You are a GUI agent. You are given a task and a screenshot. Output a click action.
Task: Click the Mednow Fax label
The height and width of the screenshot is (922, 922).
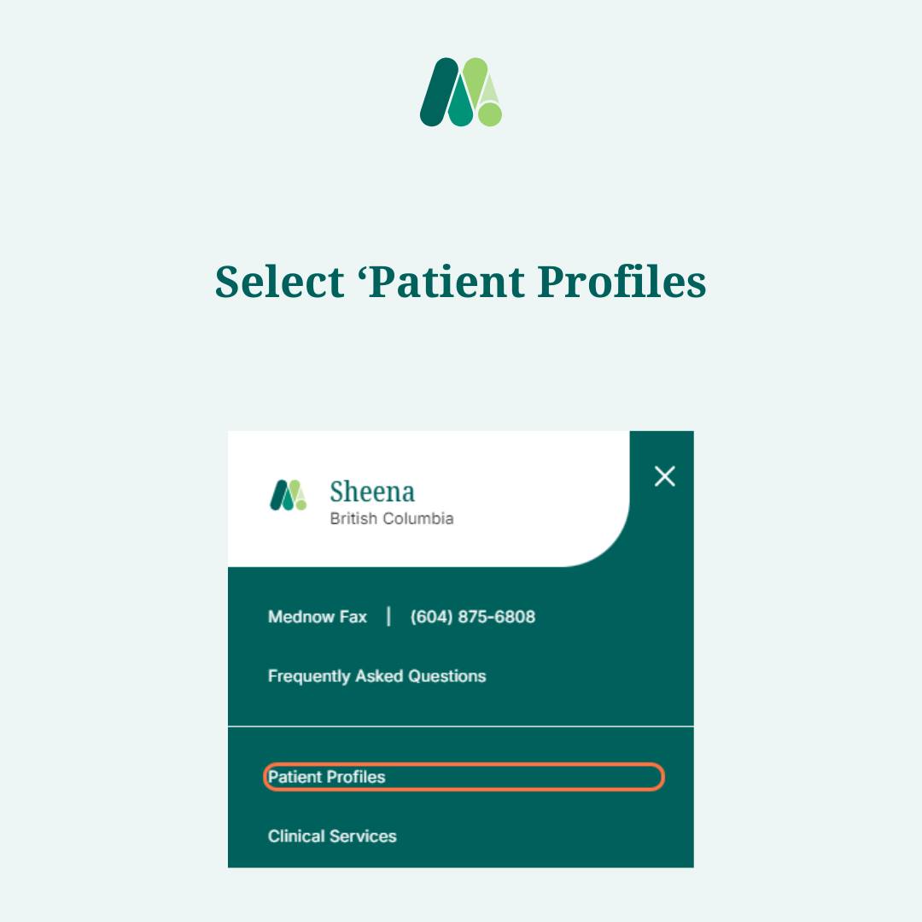[x=318, y=617]
